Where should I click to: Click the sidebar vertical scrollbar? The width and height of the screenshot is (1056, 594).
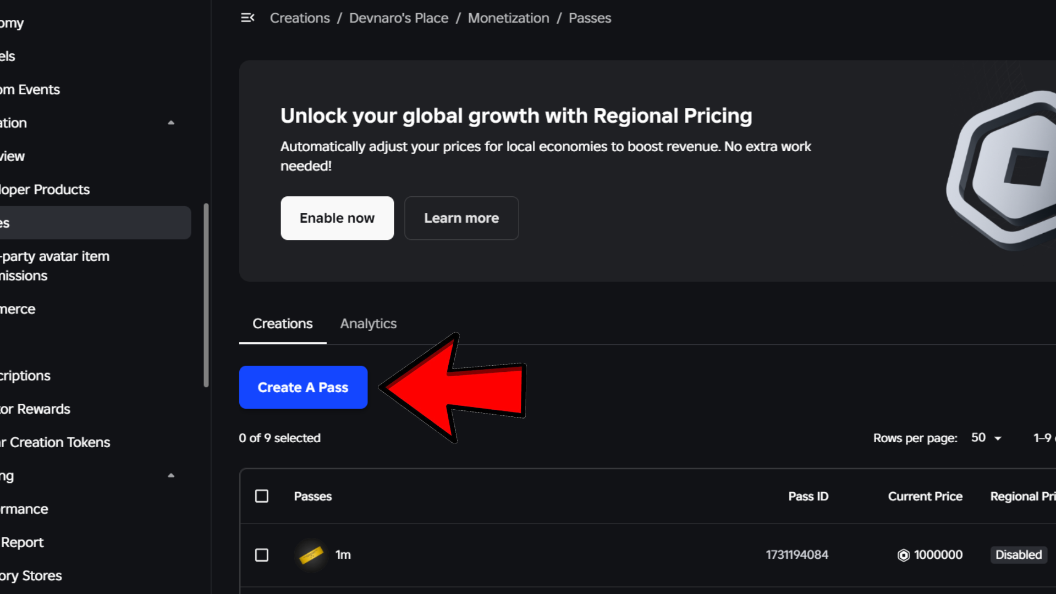coord(206,295)
